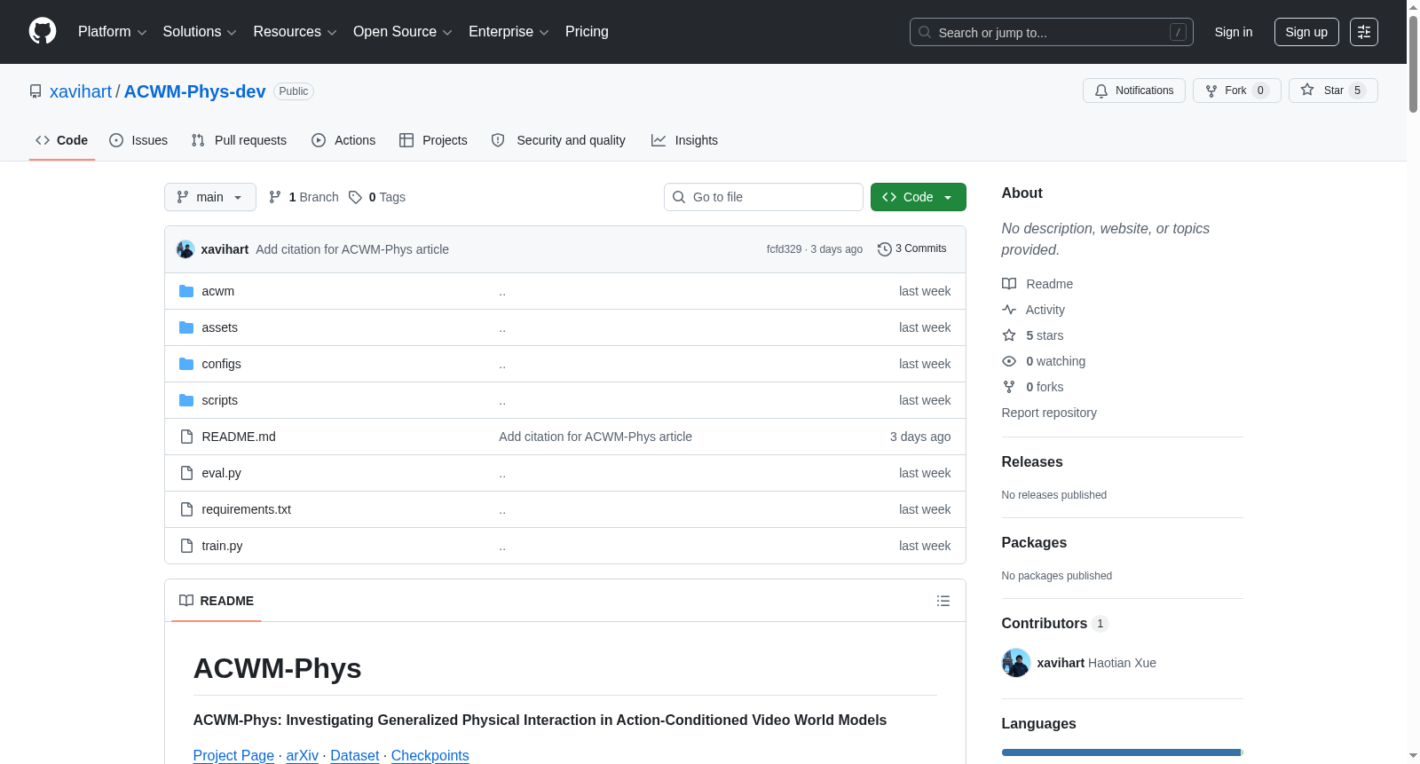The height and width of the screenshot is (764, 1420).
Task: Click the star icon beside 5 stars
Action: [1009, 335]
